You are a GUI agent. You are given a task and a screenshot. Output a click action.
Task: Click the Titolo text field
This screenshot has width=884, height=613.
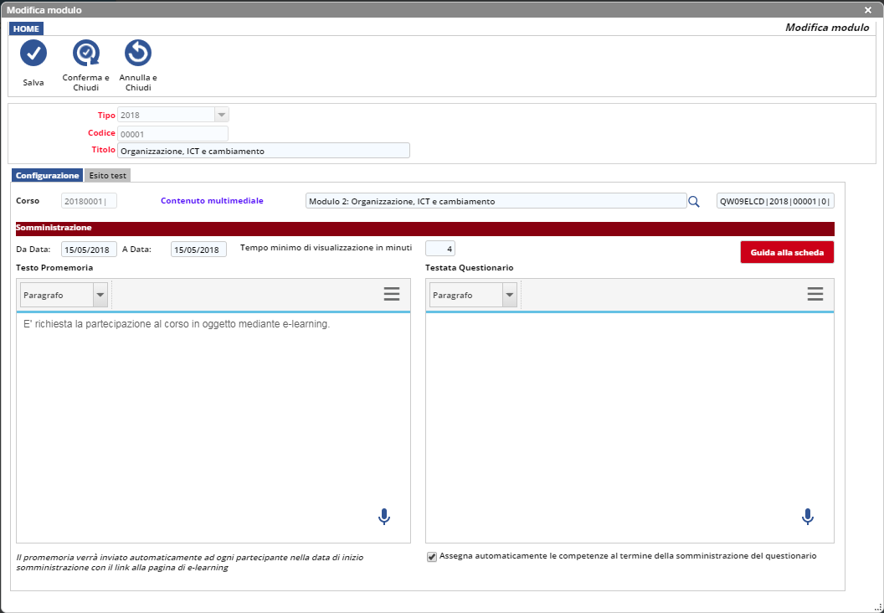[264, 151]
